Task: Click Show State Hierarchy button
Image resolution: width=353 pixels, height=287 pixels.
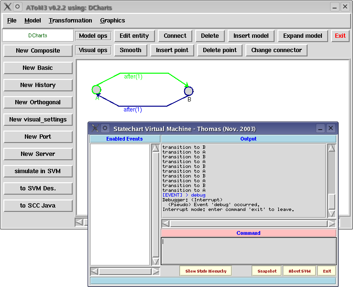Action: click(x=206, y=271)
